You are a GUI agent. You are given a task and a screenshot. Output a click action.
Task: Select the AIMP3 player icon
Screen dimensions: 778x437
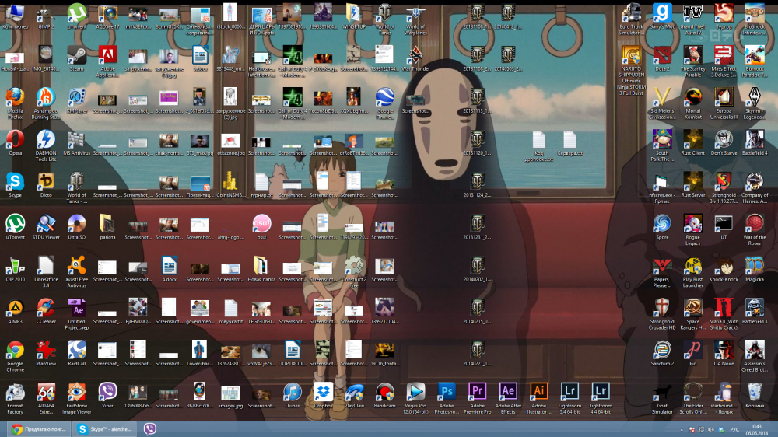tap(15, 312)
